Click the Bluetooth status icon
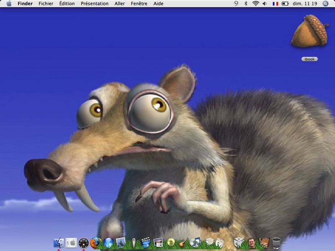Screen dimensions: 335x251 click(246, 3)
